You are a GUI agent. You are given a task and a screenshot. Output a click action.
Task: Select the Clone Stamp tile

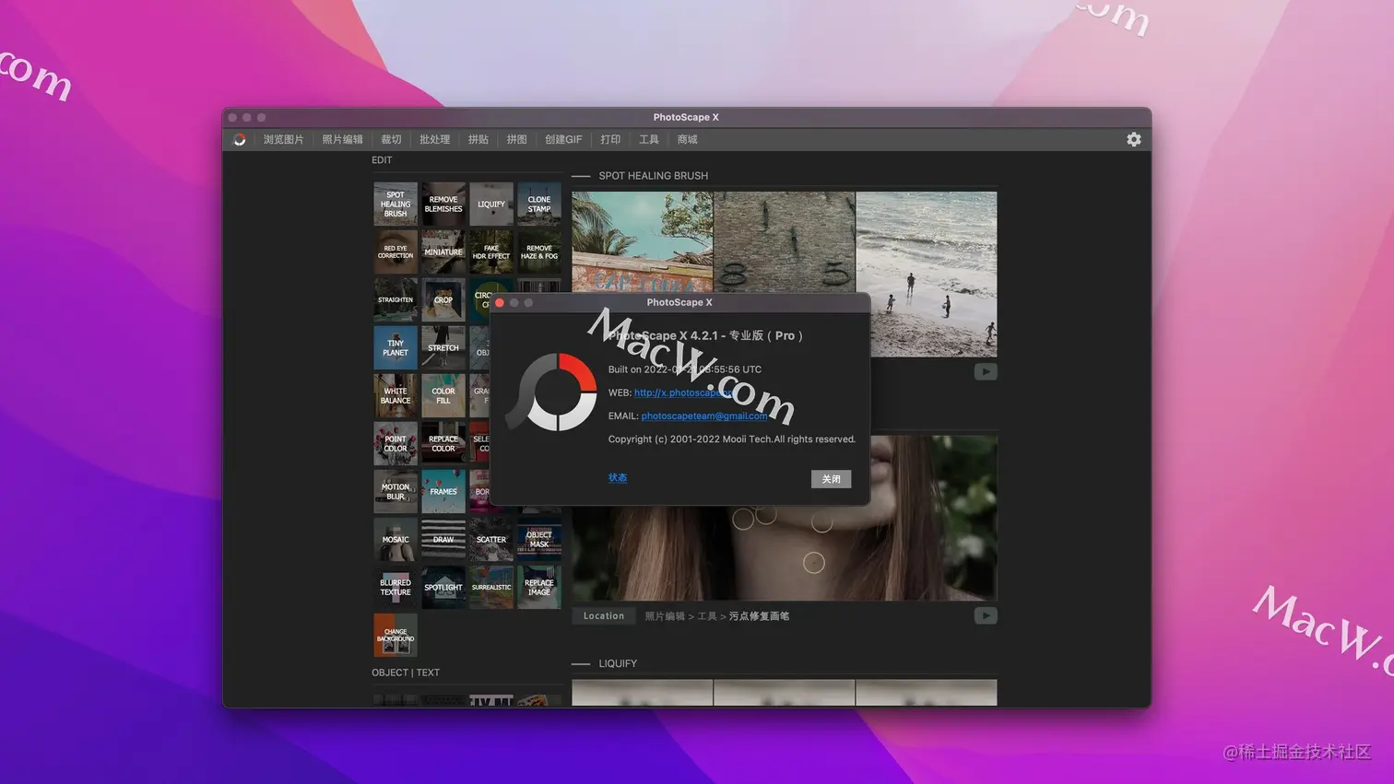pos(539,204)
